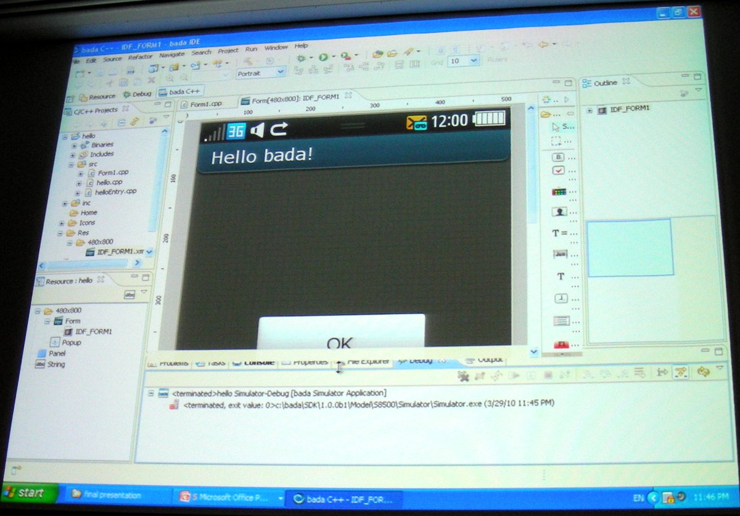Screen dimensions: 740x516
Task: Click the Windows start button
Action: (x=30, y=493)
